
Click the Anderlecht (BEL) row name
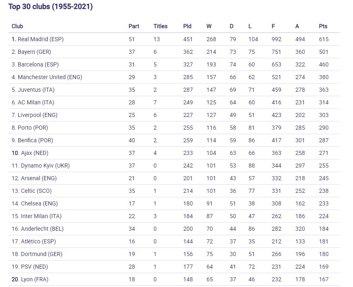point(41,229)
